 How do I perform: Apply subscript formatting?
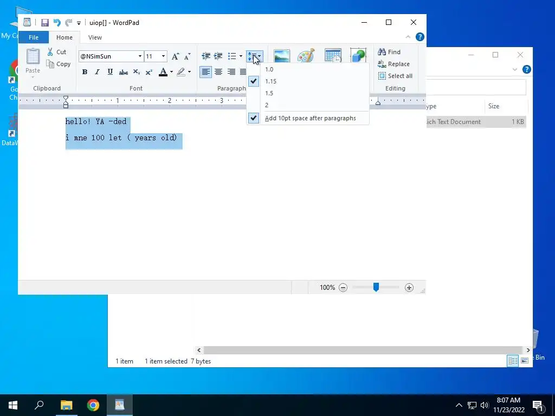point(136,72)
